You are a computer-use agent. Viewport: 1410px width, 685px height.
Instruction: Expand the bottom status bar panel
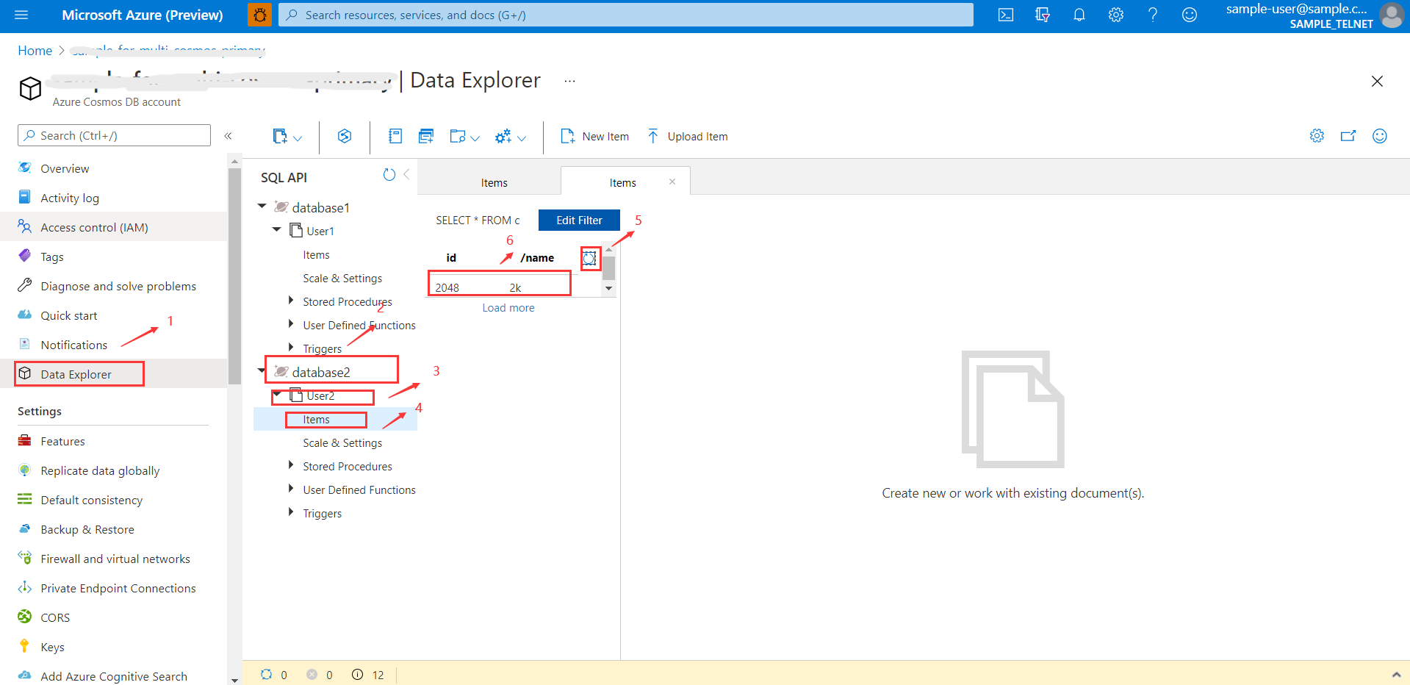tap(1396, 675)
